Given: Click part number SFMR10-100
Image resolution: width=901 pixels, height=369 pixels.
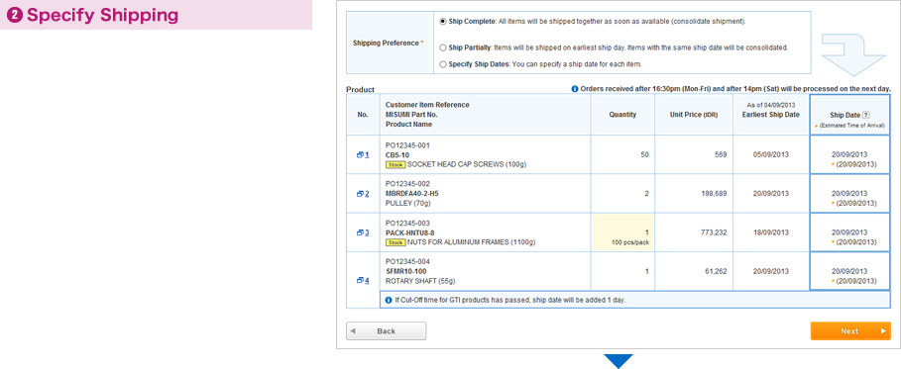Looking at the screenshot, I should (405, 271).
